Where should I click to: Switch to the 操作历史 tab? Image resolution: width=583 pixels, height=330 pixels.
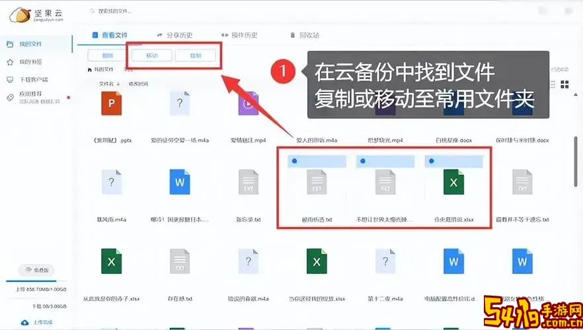click(x=239, y=35)
